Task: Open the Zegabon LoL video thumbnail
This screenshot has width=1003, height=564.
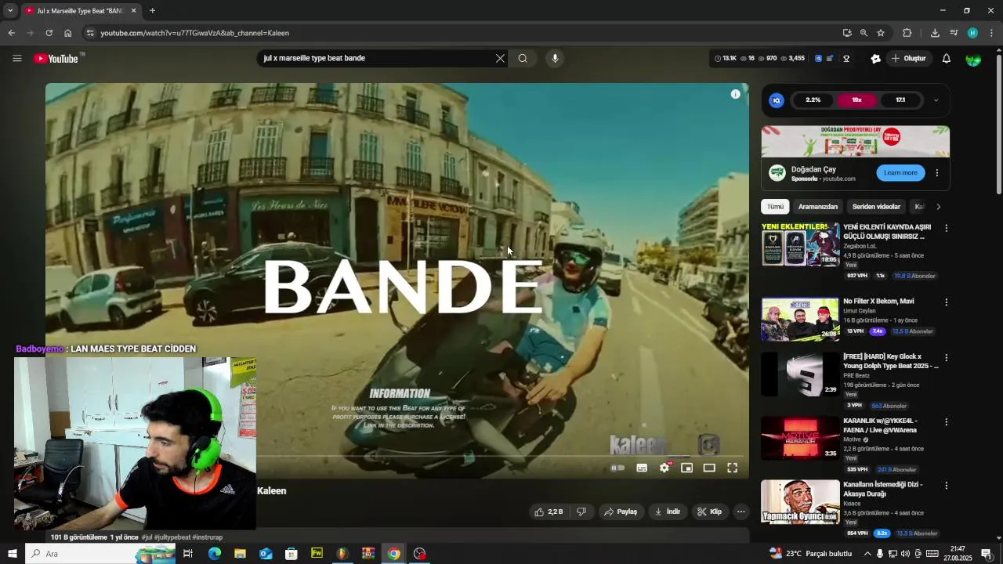Action: (800, 244)
